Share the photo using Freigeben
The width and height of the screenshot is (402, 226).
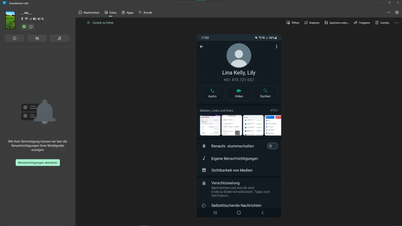click(x=362, y=23)
